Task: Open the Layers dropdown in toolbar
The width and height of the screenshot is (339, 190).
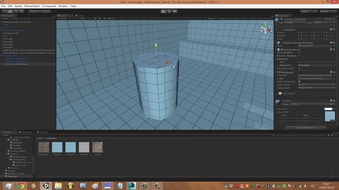Action: [308, 11]
